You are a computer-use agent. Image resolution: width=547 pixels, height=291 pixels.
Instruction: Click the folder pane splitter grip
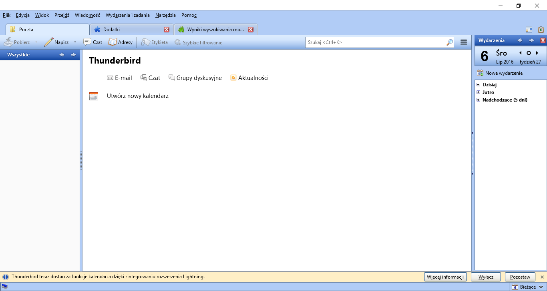point(81,160)
